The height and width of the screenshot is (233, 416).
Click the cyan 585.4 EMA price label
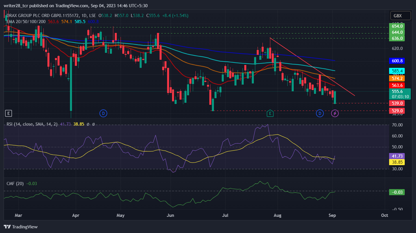pyautogui.click(x=397, y=71)
